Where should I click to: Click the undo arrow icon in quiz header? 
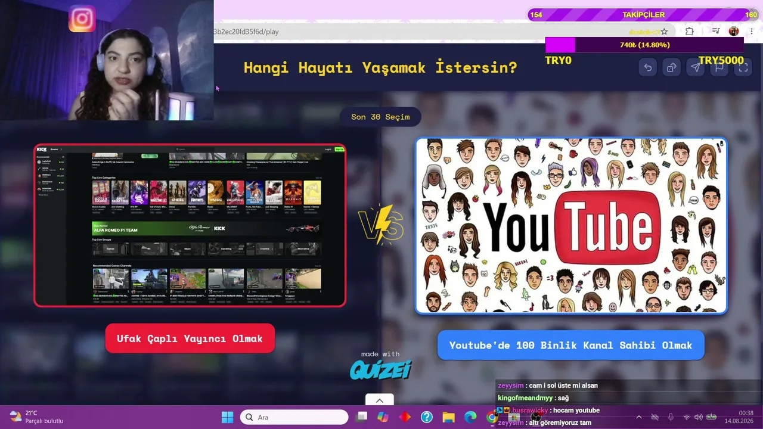(648, 68)
